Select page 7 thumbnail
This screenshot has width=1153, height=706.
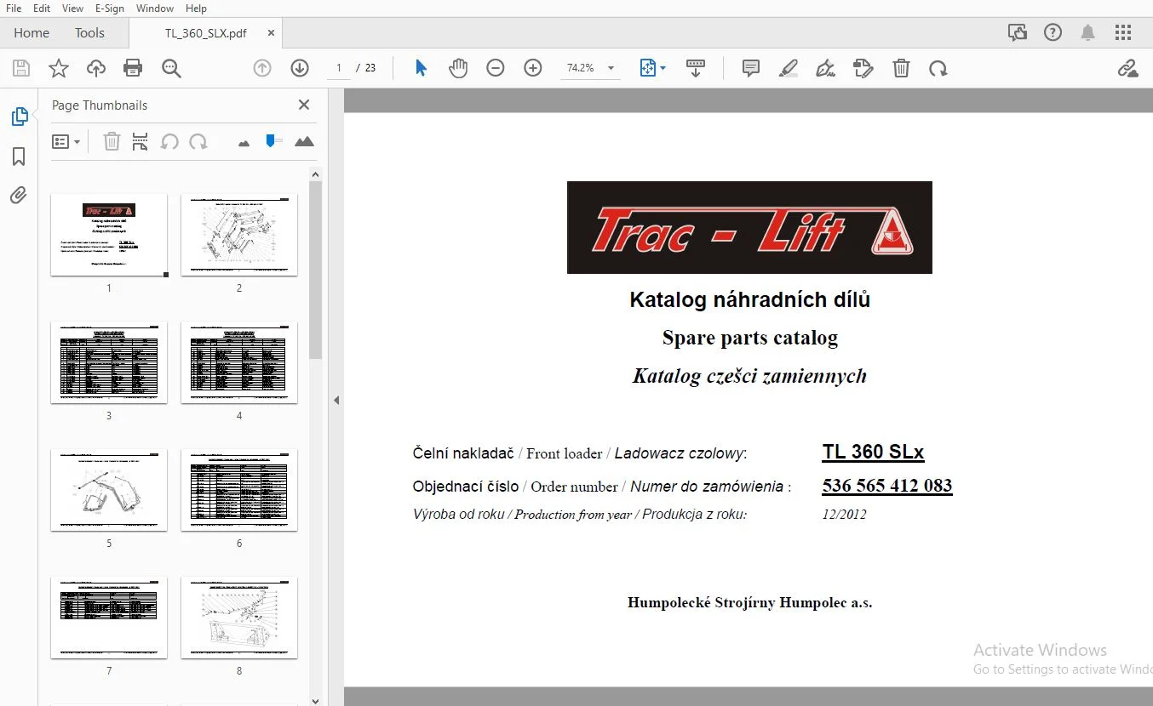click(109, 618)
